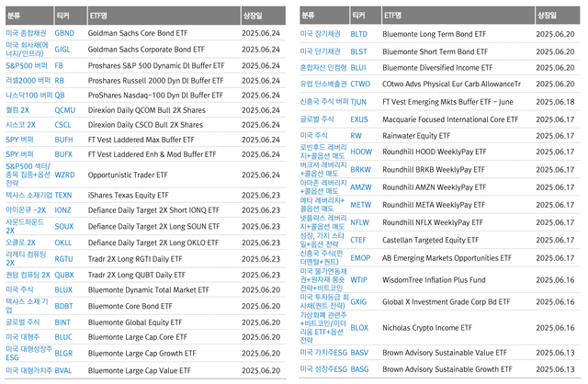Viewport: 588px width, 384px height.
Task: Click the BUFH ticker
Action: (x=63, y=140)
